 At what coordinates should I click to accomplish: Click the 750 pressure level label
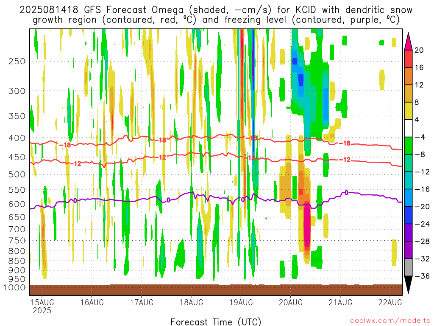[17, 241]
